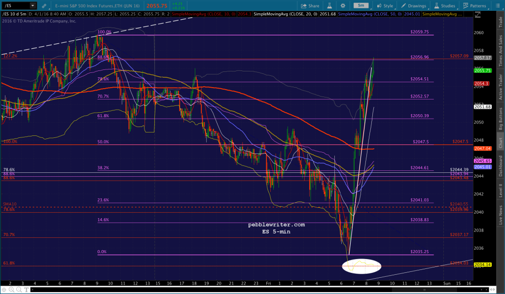The height and width of the screenshot is (294, 505).
Task: Click the $2038.83 Fibonacci level label
Action: [419, 220]
